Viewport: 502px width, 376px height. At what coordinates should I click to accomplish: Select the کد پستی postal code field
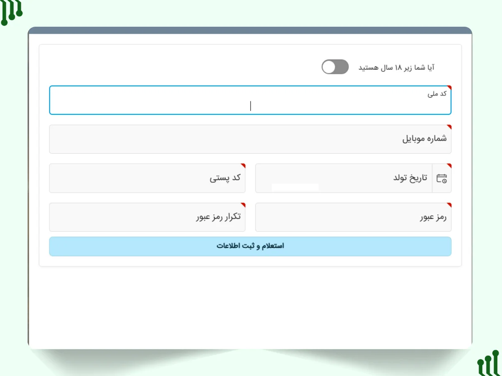point(147,178)
